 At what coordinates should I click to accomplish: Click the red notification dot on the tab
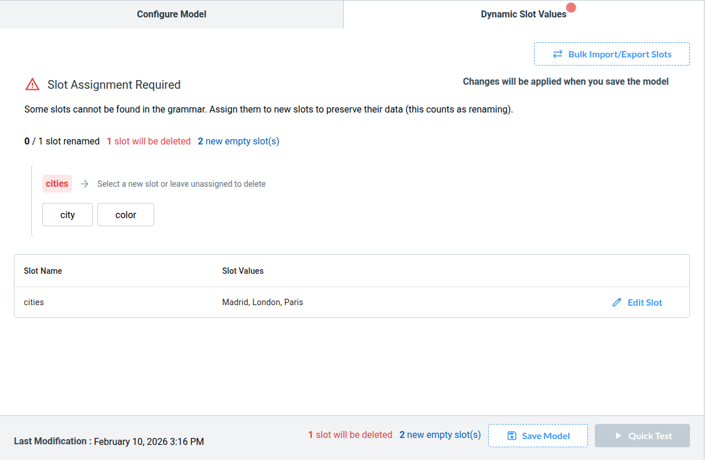[x=571, y=8]
